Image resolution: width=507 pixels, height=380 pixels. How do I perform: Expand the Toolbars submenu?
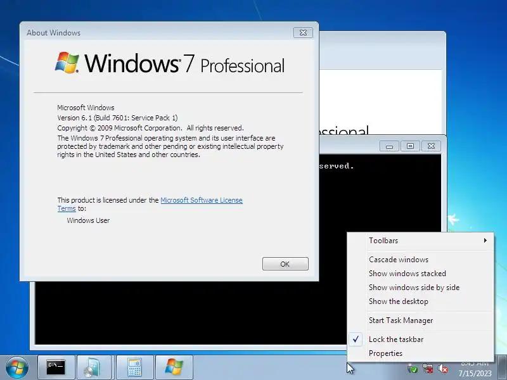[x=421, y=241]
